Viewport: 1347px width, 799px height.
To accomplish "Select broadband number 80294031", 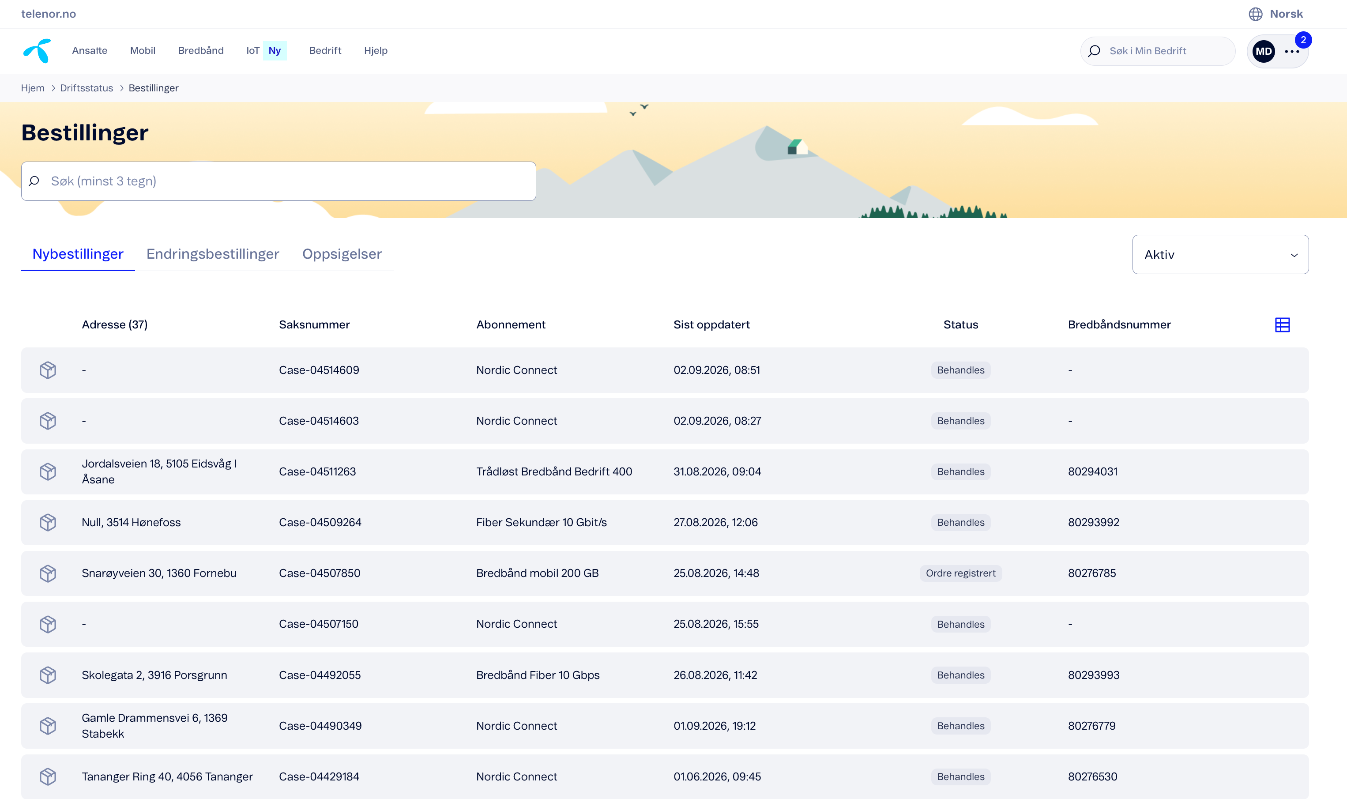I will click(1092, 471).
